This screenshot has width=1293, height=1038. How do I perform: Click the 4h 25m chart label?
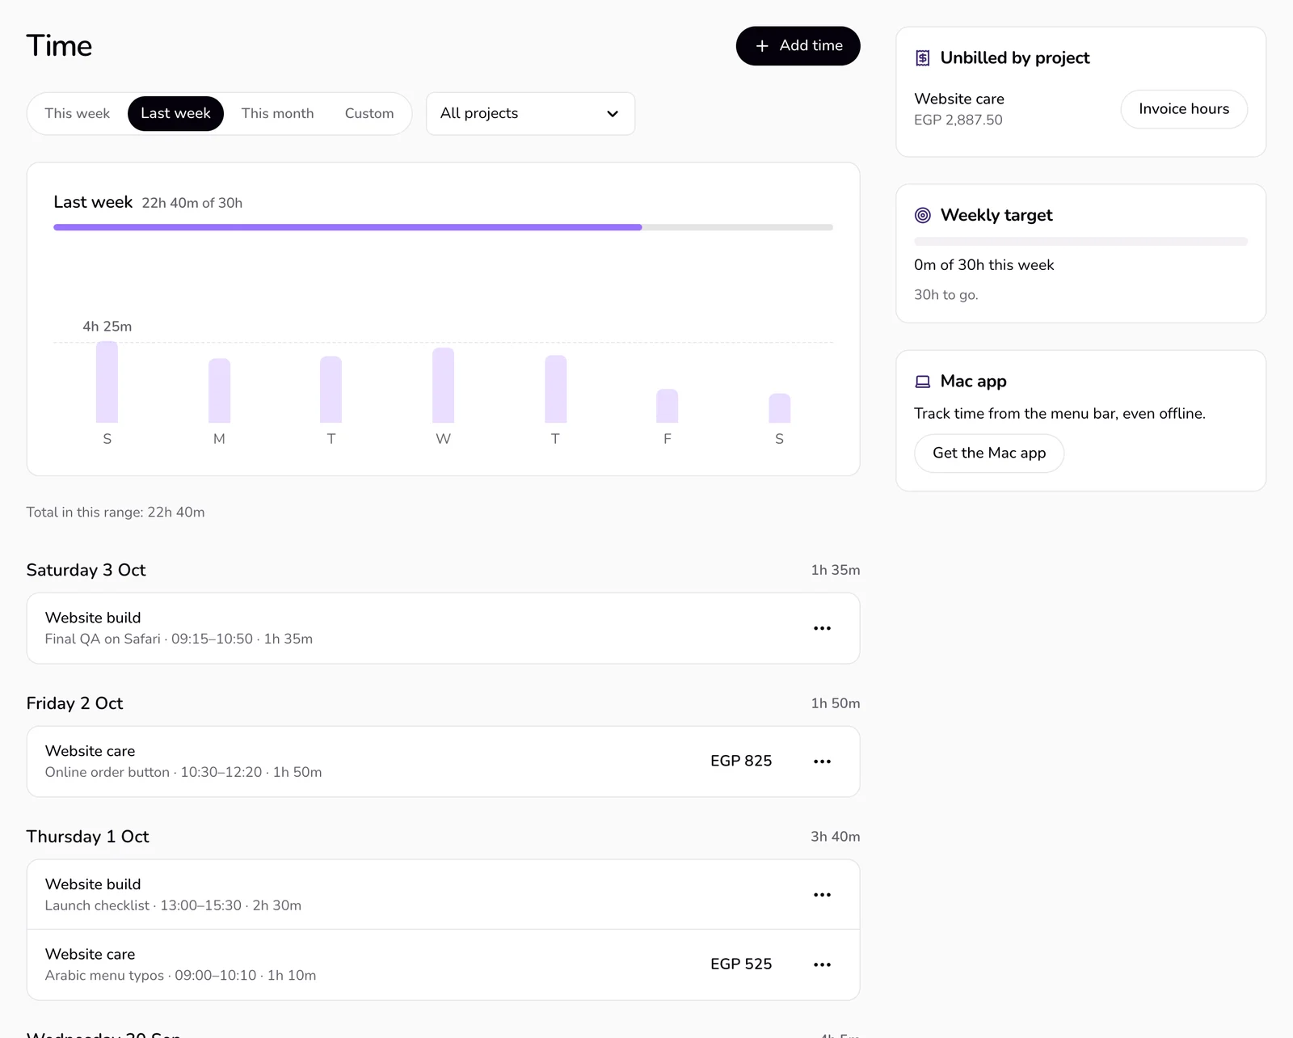107,327
